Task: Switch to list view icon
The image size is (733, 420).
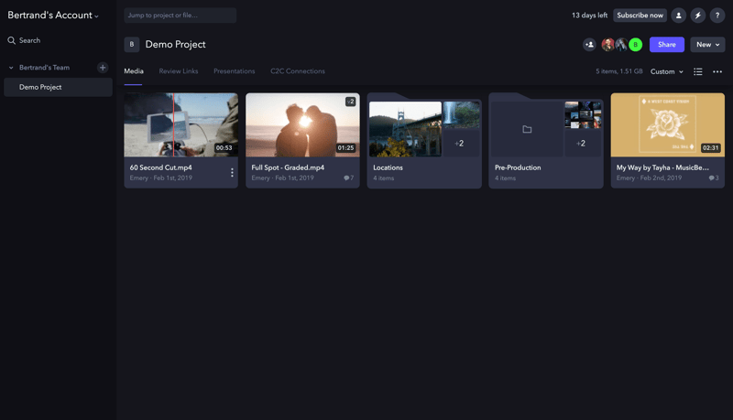Action: tap(698, 71)
